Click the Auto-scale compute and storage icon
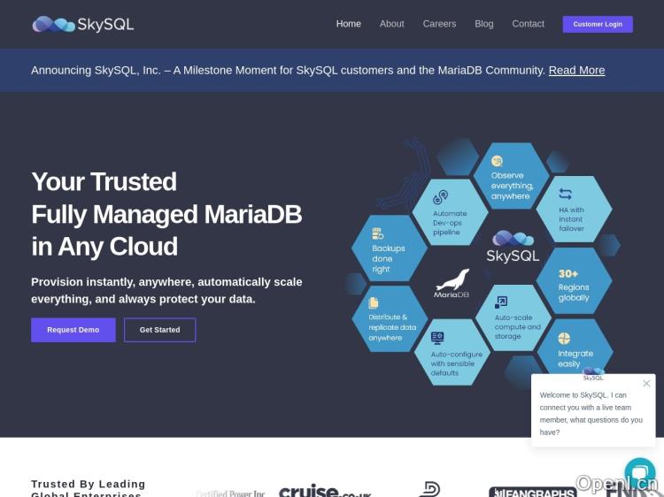The image size is (664, 497). tap(501, 302)
